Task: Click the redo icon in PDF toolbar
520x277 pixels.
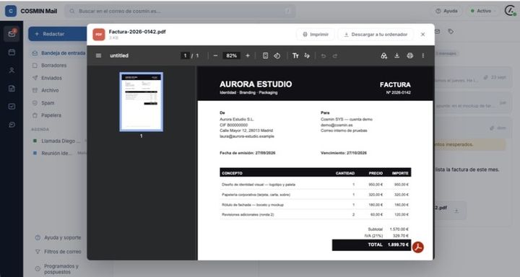Action: [335, 56]
